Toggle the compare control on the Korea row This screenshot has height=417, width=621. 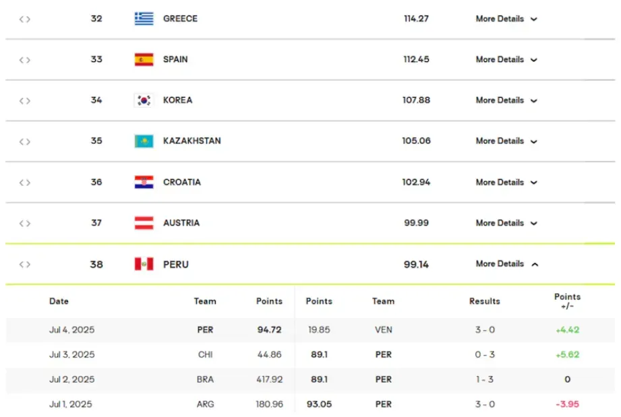(x=24, y=100)
